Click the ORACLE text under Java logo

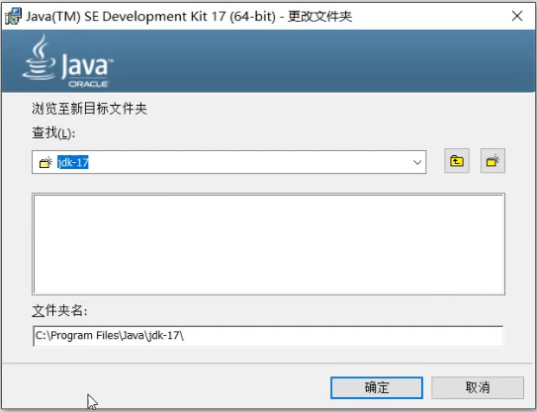[x=88, y=84]
